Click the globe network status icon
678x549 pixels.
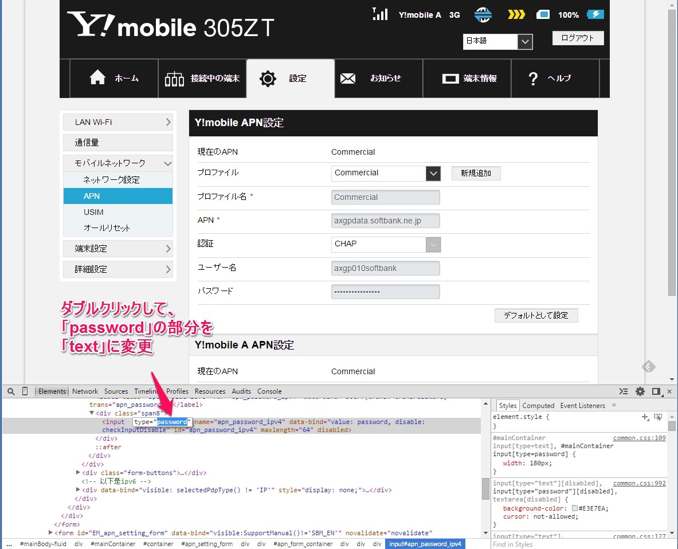tap(483, 14)
